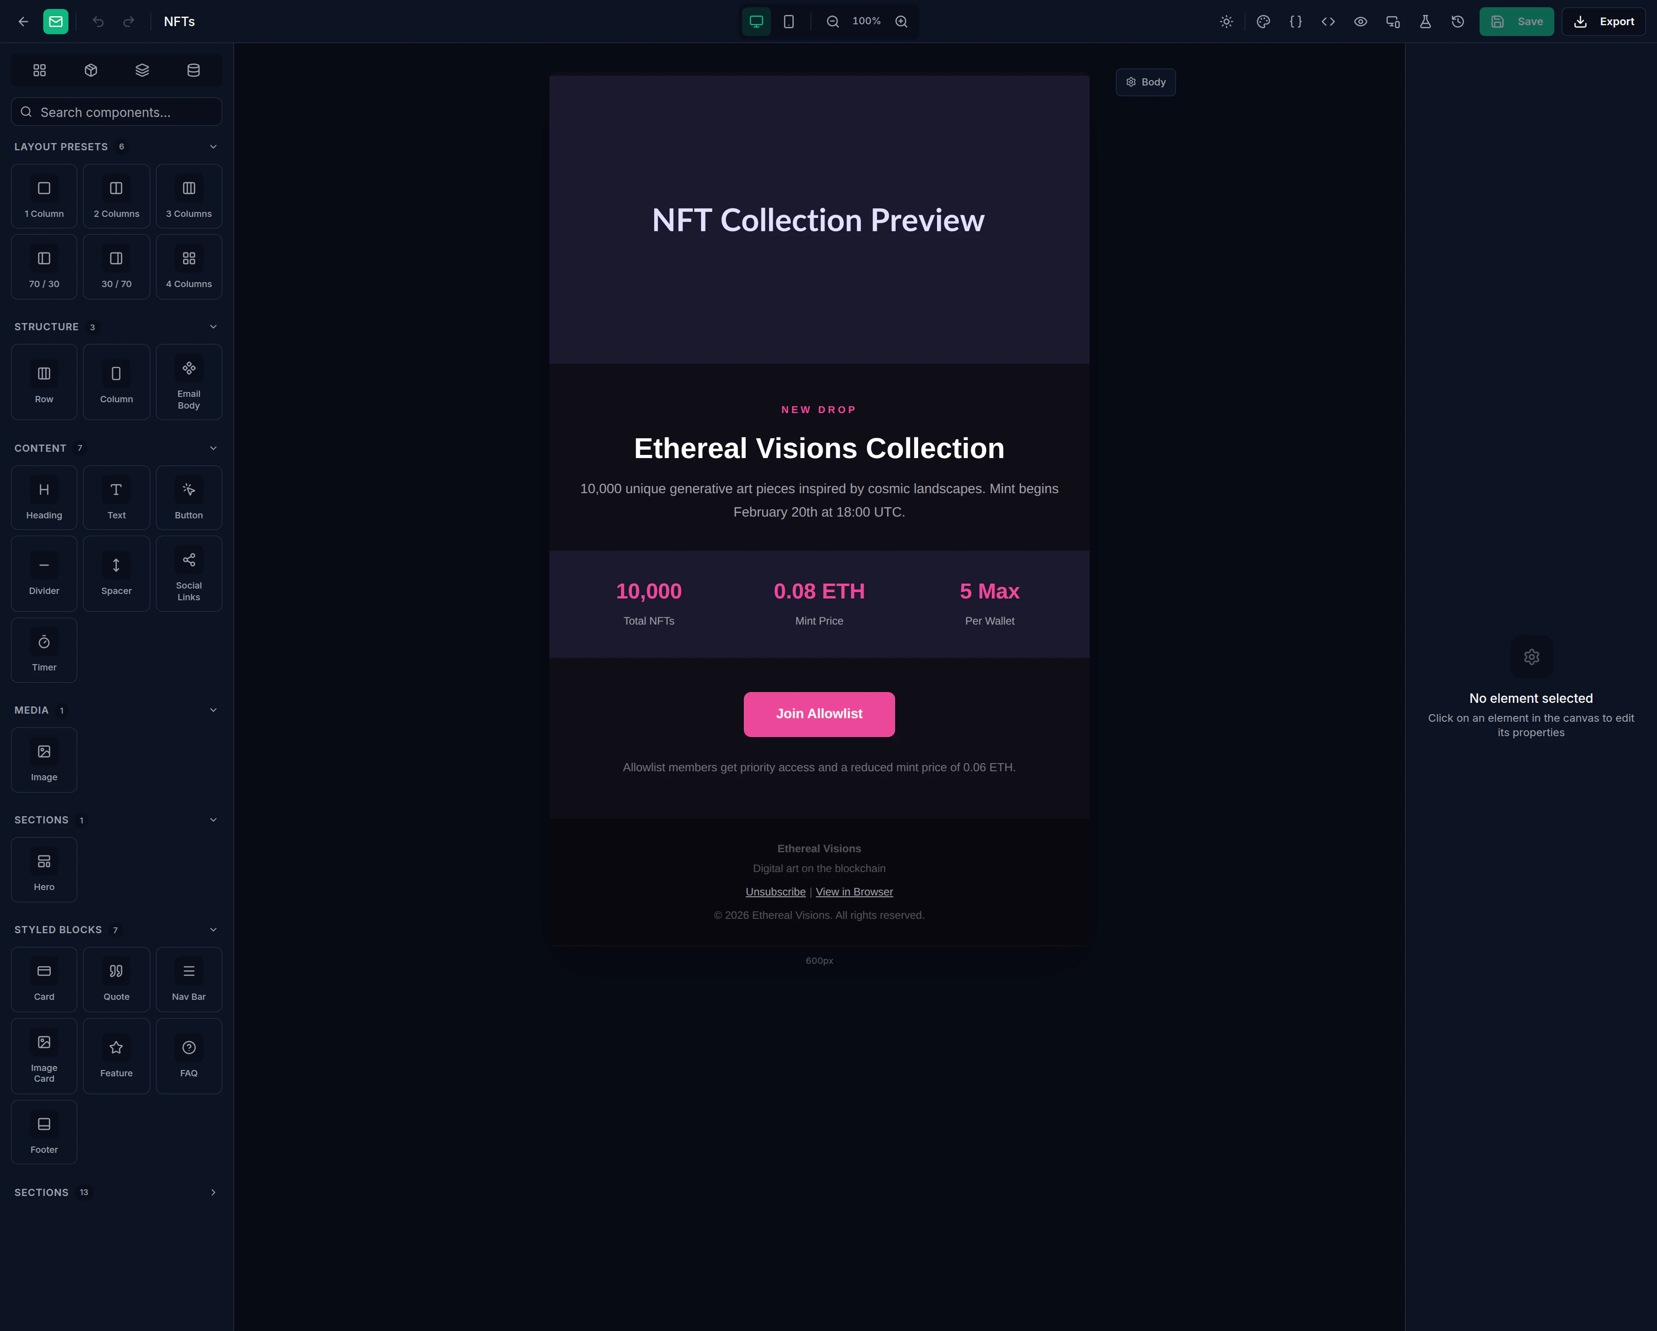
Task: Click the zoom in magnifier control
Action: 901,22
